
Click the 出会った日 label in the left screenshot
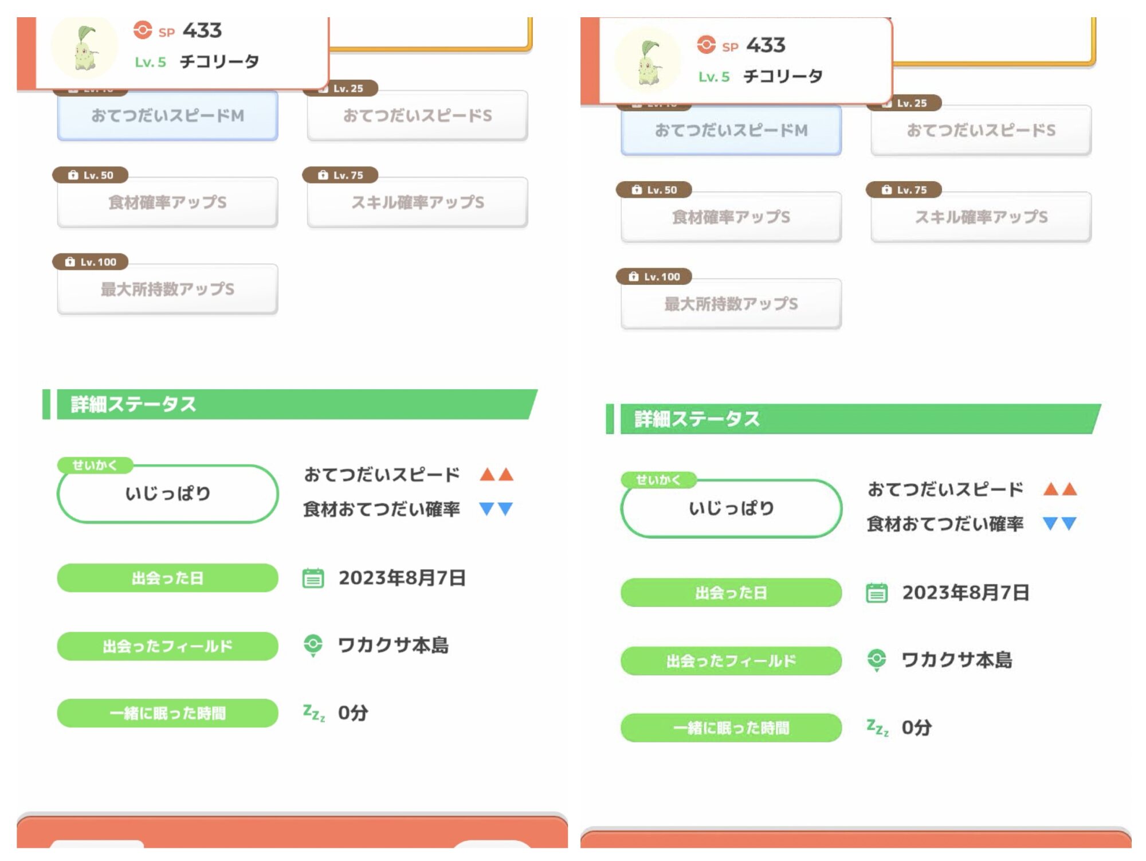point(167,578)
